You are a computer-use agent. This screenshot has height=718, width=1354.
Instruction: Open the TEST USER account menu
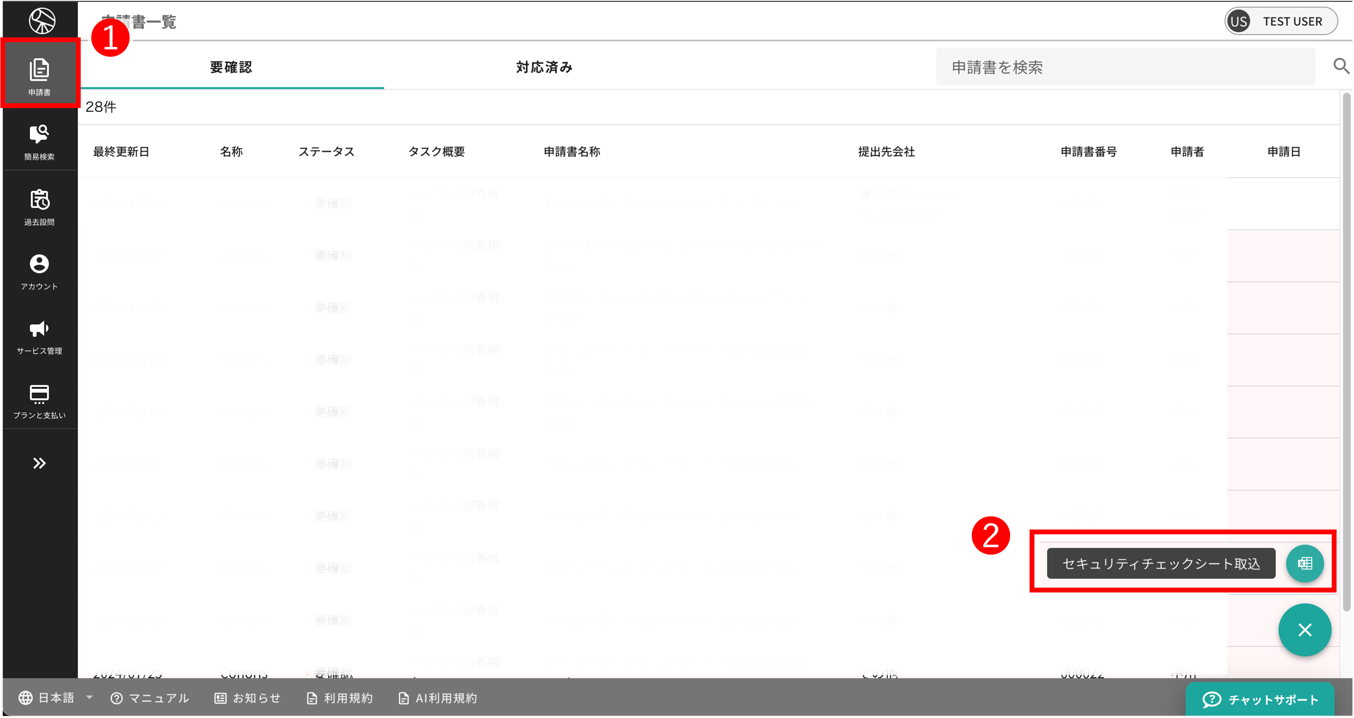(1280, 22)
